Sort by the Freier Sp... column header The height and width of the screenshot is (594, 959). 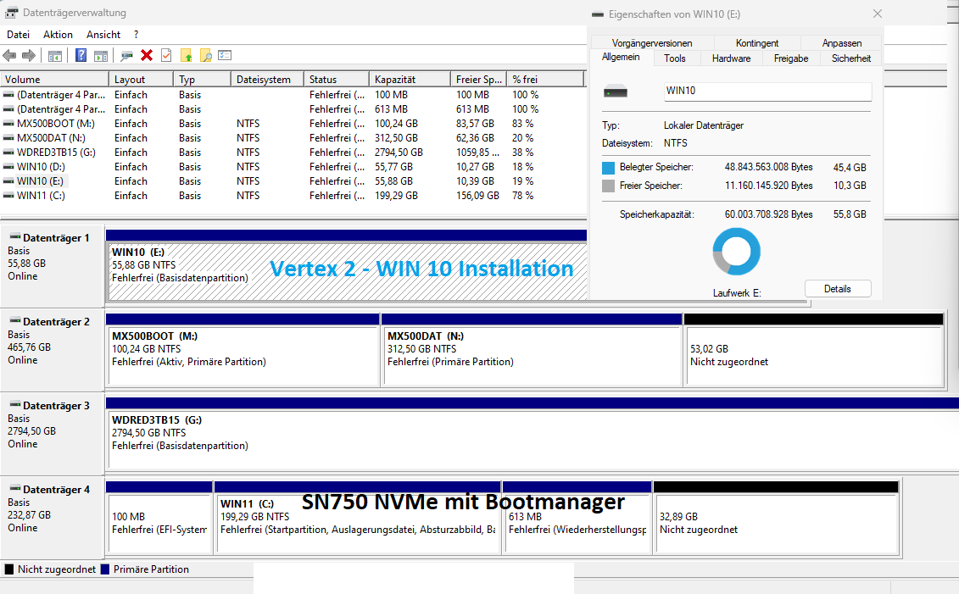click(x=480, y=80)
